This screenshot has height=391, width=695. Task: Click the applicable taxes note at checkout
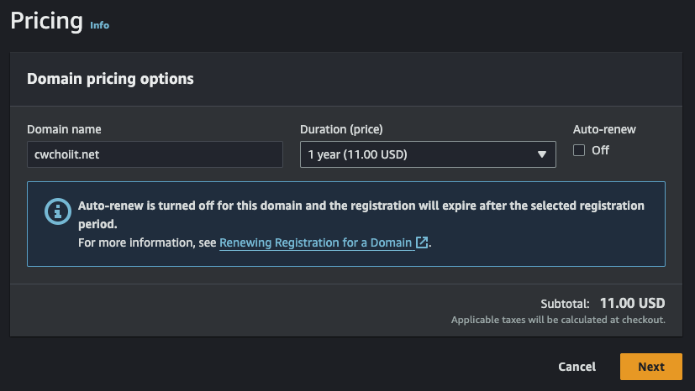558,320
